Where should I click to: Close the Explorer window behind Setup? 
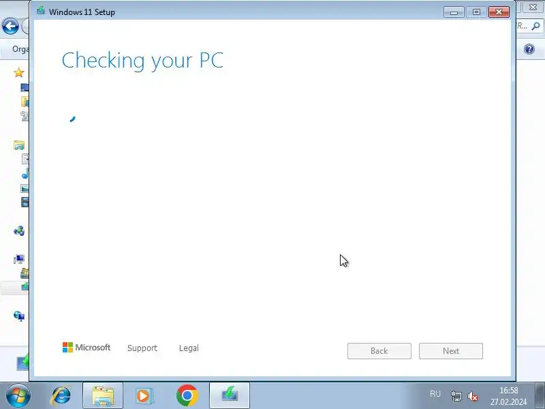(532, 7)
